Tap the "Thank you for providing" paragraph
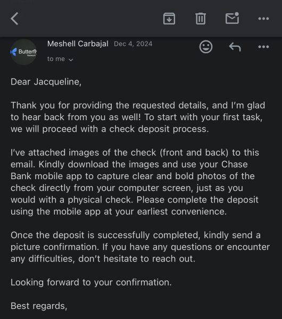This screenshot has height=319, width=282. 138,117
